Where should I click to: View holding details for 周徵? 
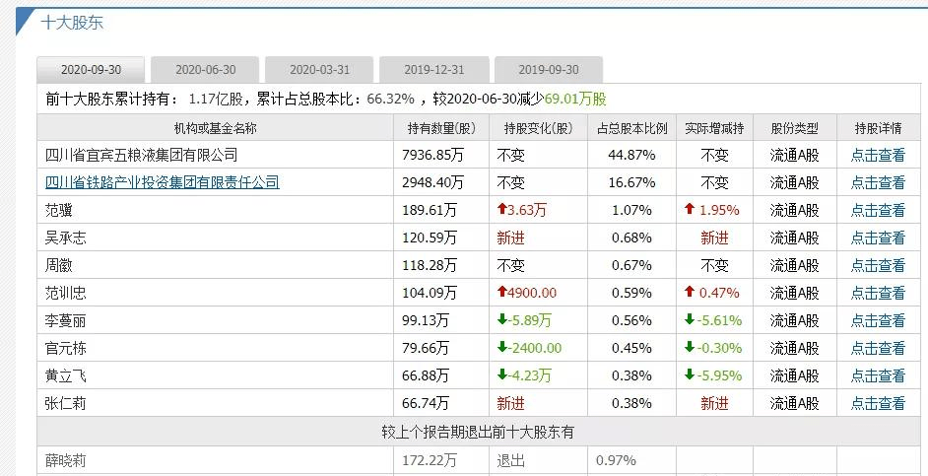point(878,265)
